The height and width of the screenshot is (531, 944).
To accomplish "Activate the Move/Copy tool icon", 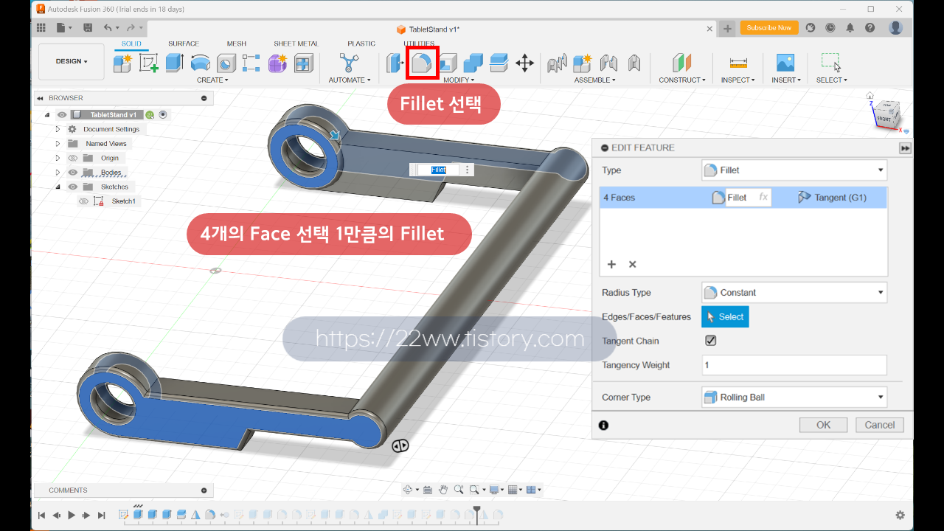I will (x=524, y=63).
